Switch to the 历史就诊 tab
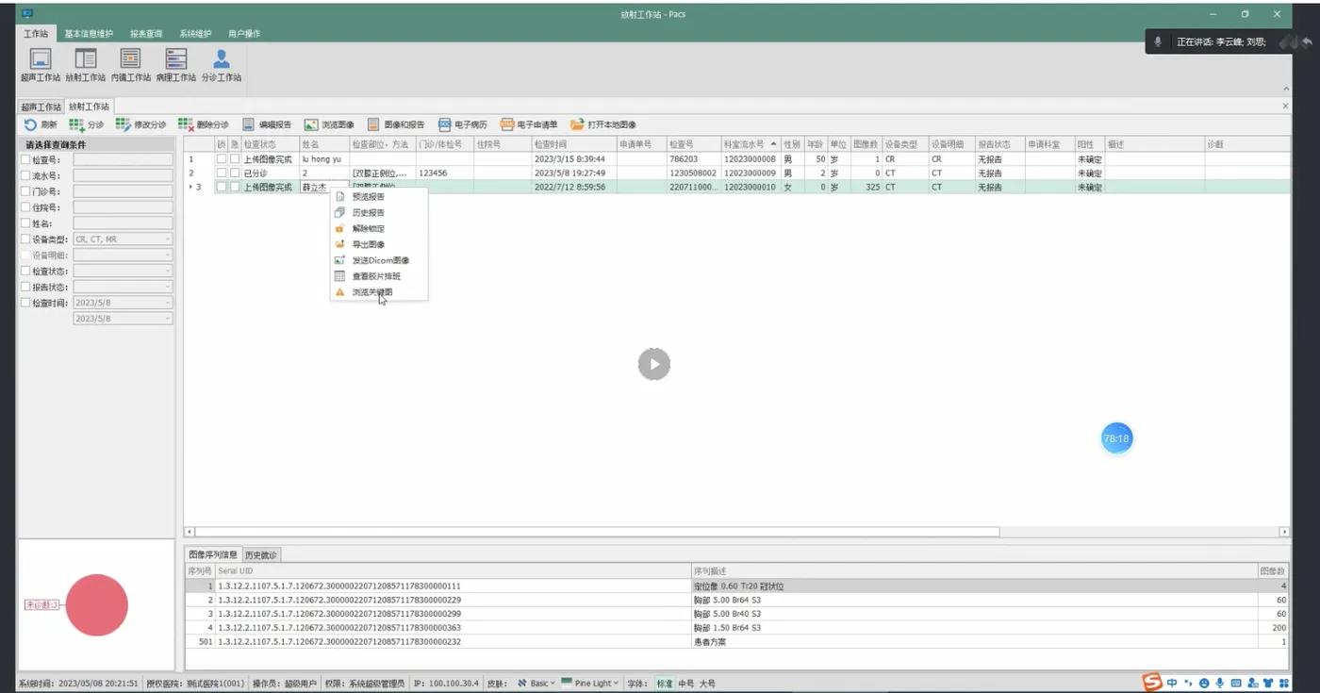The image size is (1320, 693). point(261,554)
